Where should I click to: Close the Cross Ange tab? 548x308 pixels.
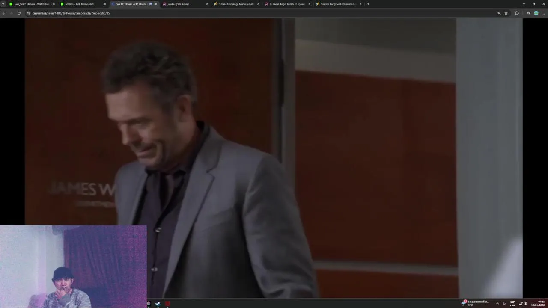coord(309,4)
